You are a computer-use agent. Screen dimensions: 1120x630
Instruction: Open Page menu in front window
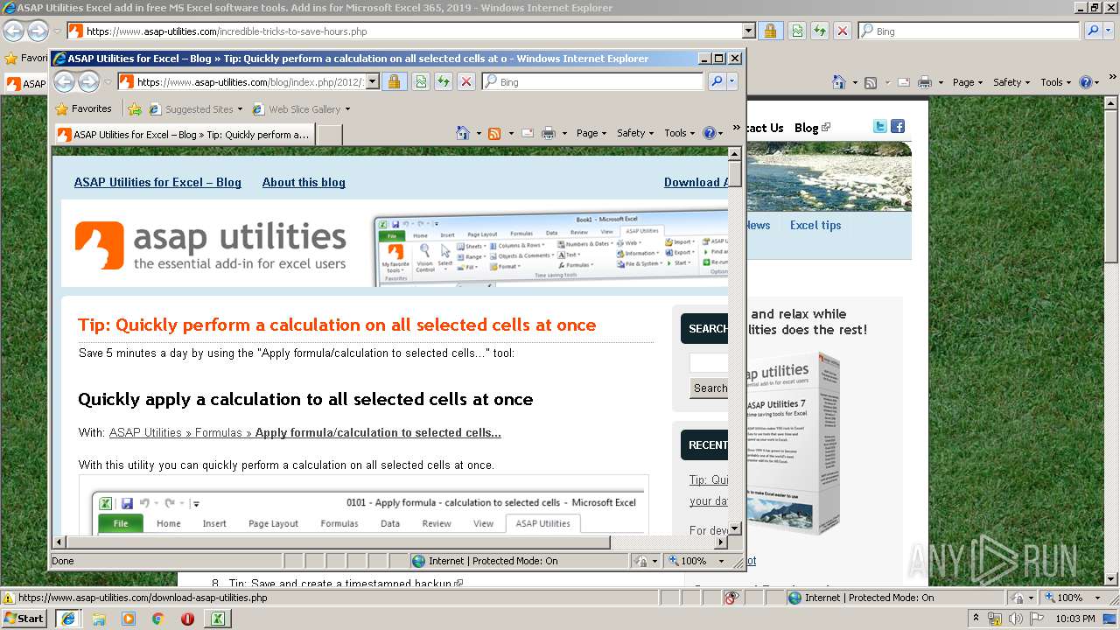591,133
